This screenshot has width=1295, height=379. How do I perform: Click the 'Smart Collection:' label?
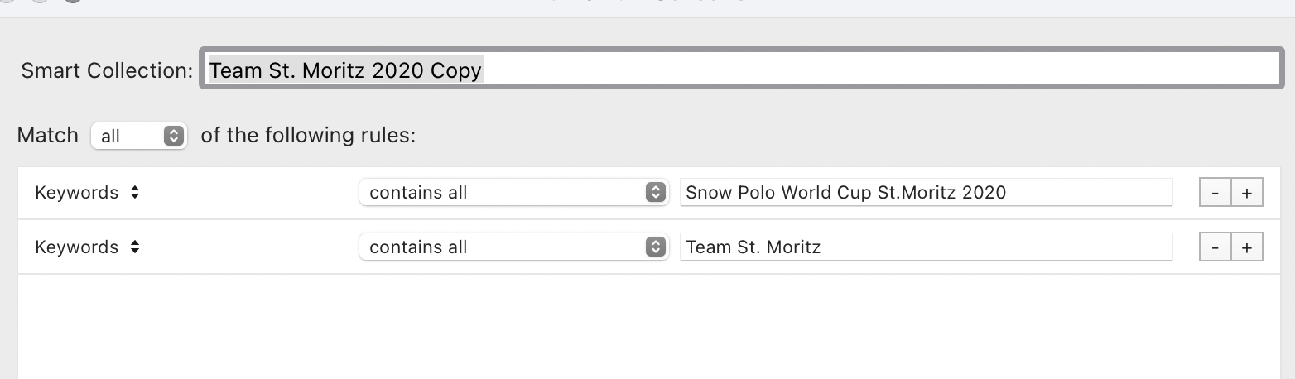[x=107, y=70]
